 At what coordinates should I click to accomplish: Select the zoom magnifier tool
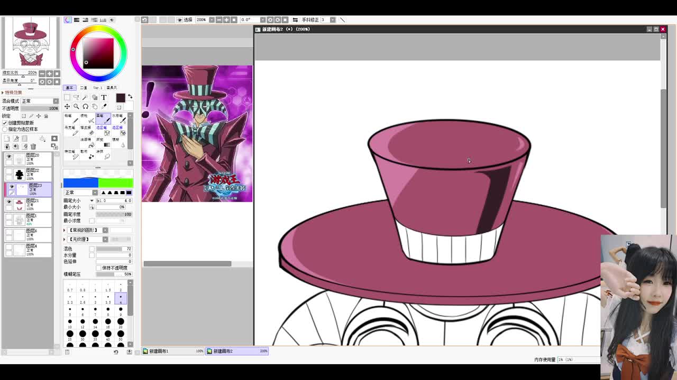tap(76, 107)
